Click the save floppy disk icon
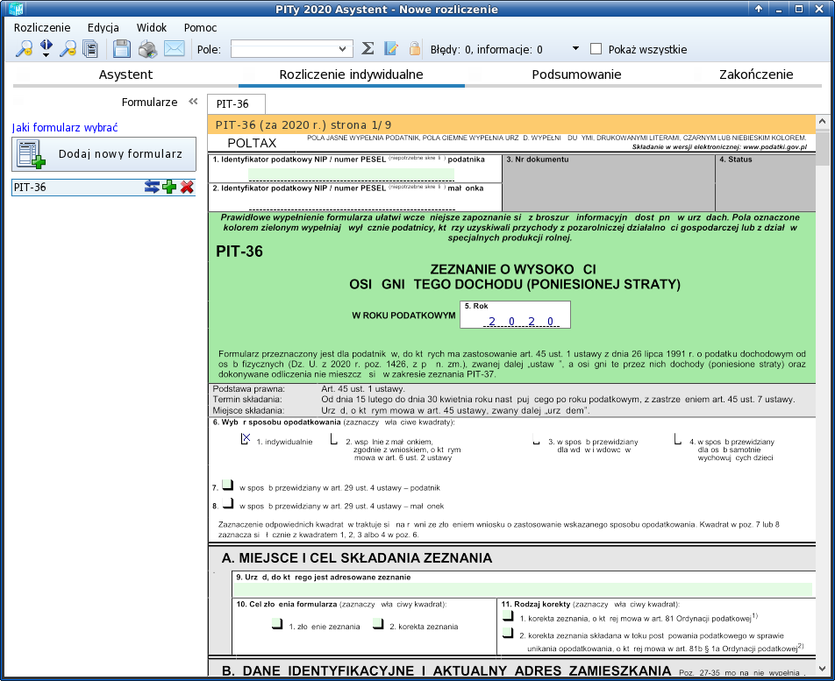 coord(122,49)
